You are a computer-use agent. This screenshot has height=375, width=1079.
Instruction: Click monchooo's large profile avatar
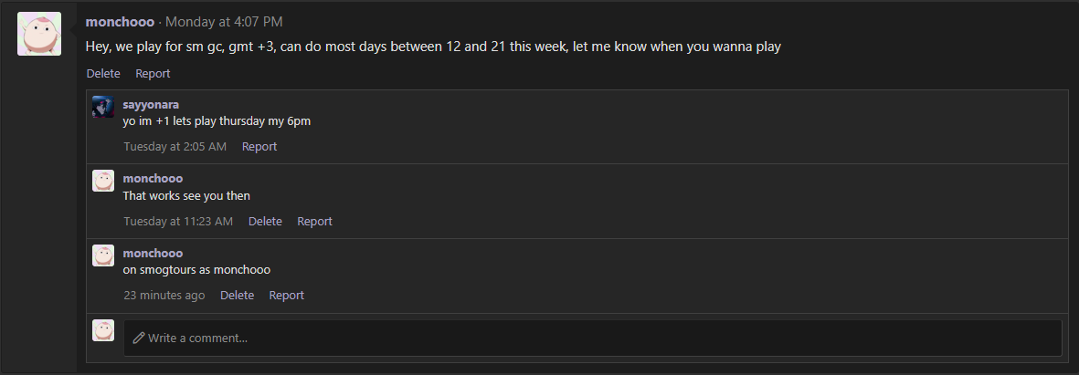39,34
